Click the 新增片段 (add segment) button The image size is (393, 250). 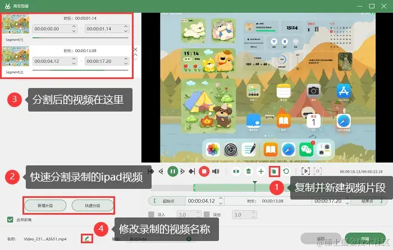(45, 206)
